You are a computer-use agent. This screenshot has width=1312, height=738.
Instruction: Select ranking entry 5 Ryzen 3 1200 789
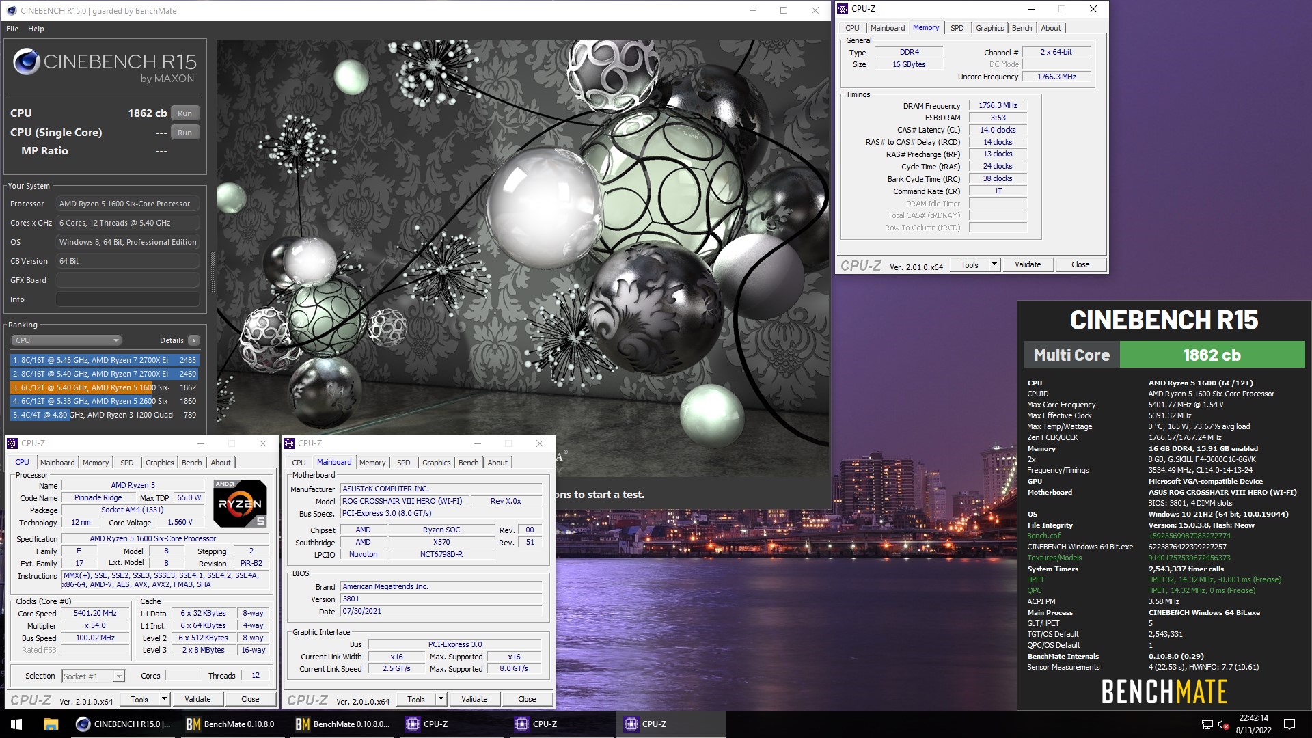(105, 415)
